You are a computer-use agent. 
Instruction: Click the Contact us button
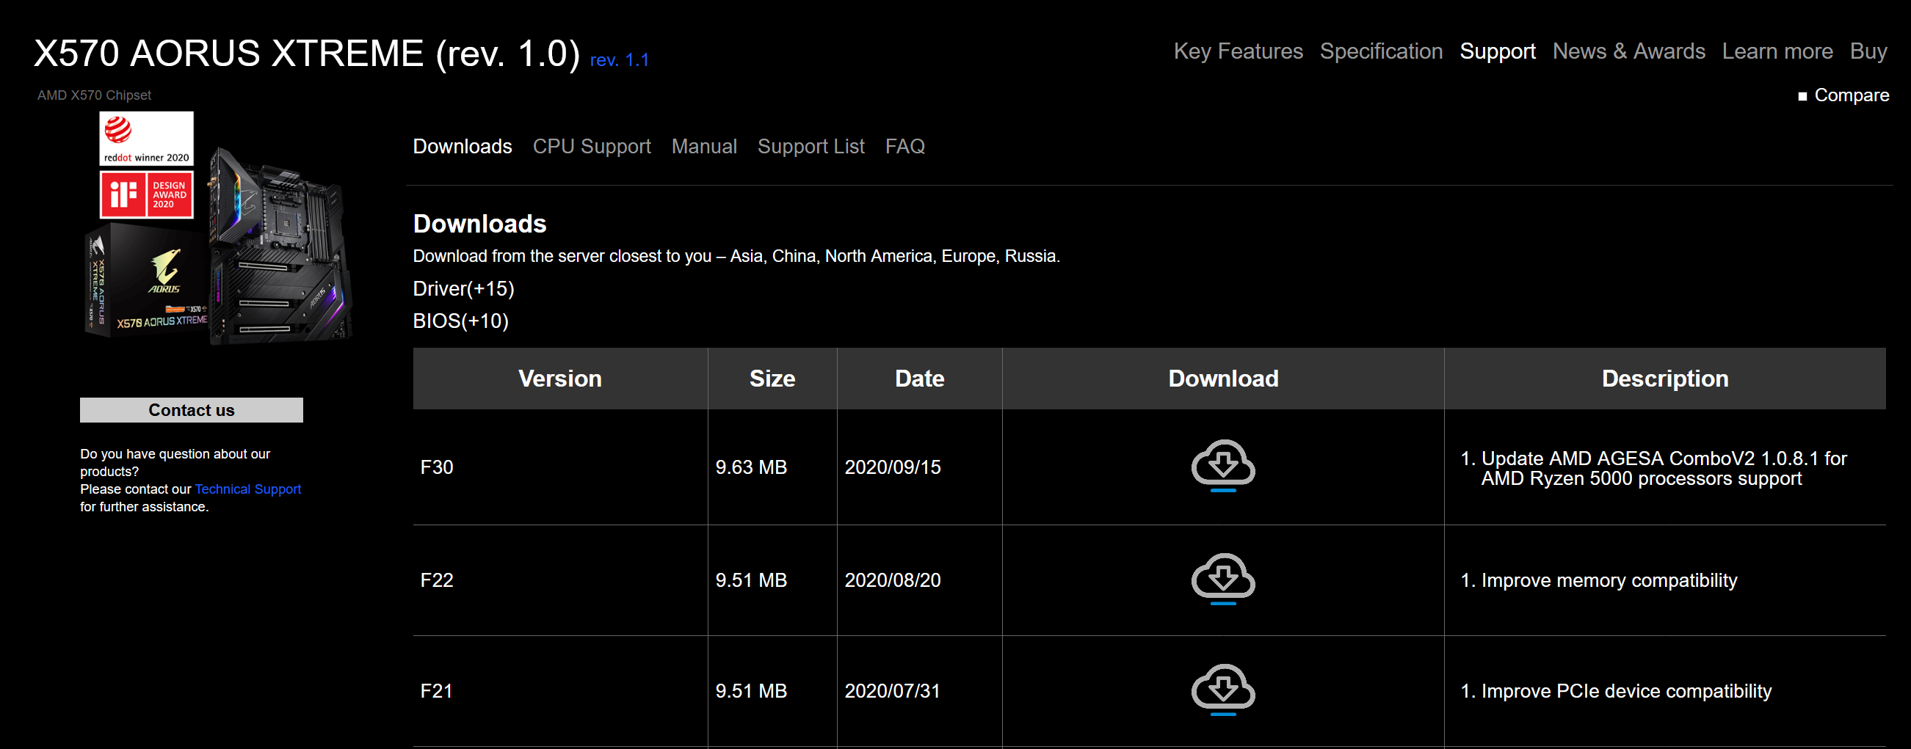(x=192, y=409)
